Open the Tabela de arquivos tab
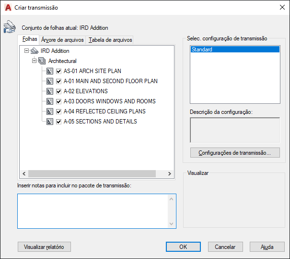 (110, 40)
